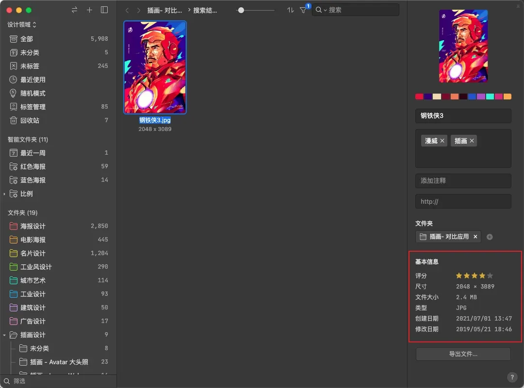This screenshot has width=524, height=388.
Task: Select smart folder 最近一周
Action: click(x=58, y=153)
